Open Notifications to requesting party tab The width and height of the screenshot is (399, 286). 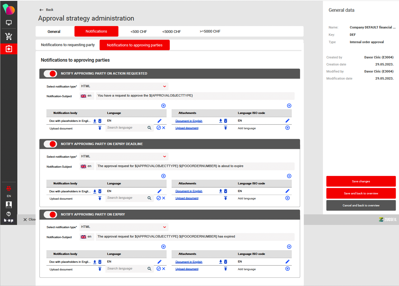(68, 45)
